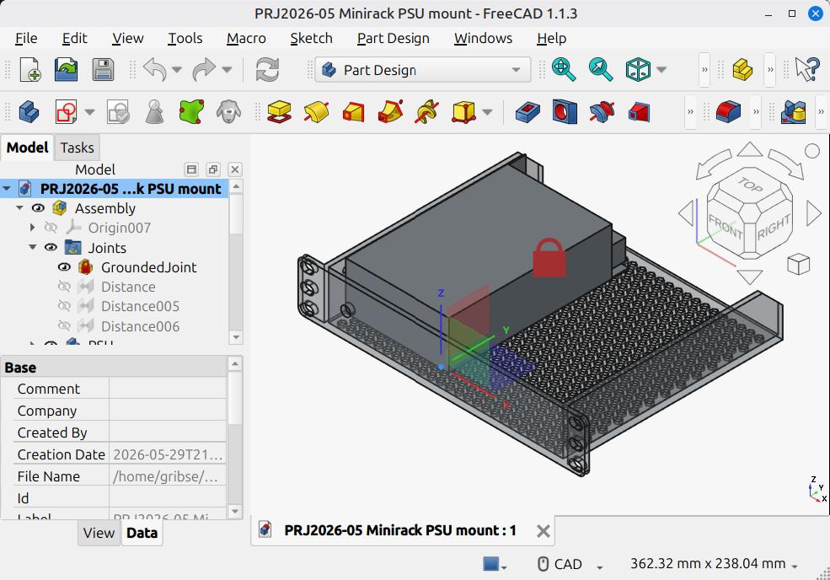The height and width of the screenshot is (580, 830).
Task: Activate the What's This help cursor
Action: click(x=806, y=70)
